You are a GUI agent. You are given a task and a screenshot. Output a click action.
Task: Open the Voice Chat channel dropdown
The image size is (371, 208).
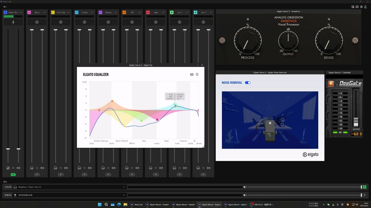[68, 12]
